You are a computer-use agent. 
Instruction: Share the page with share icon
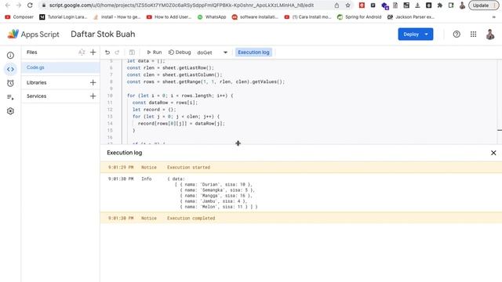coord(336,5)
